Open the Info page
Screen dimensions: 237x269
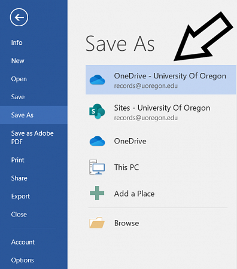(x=17, y=42)
